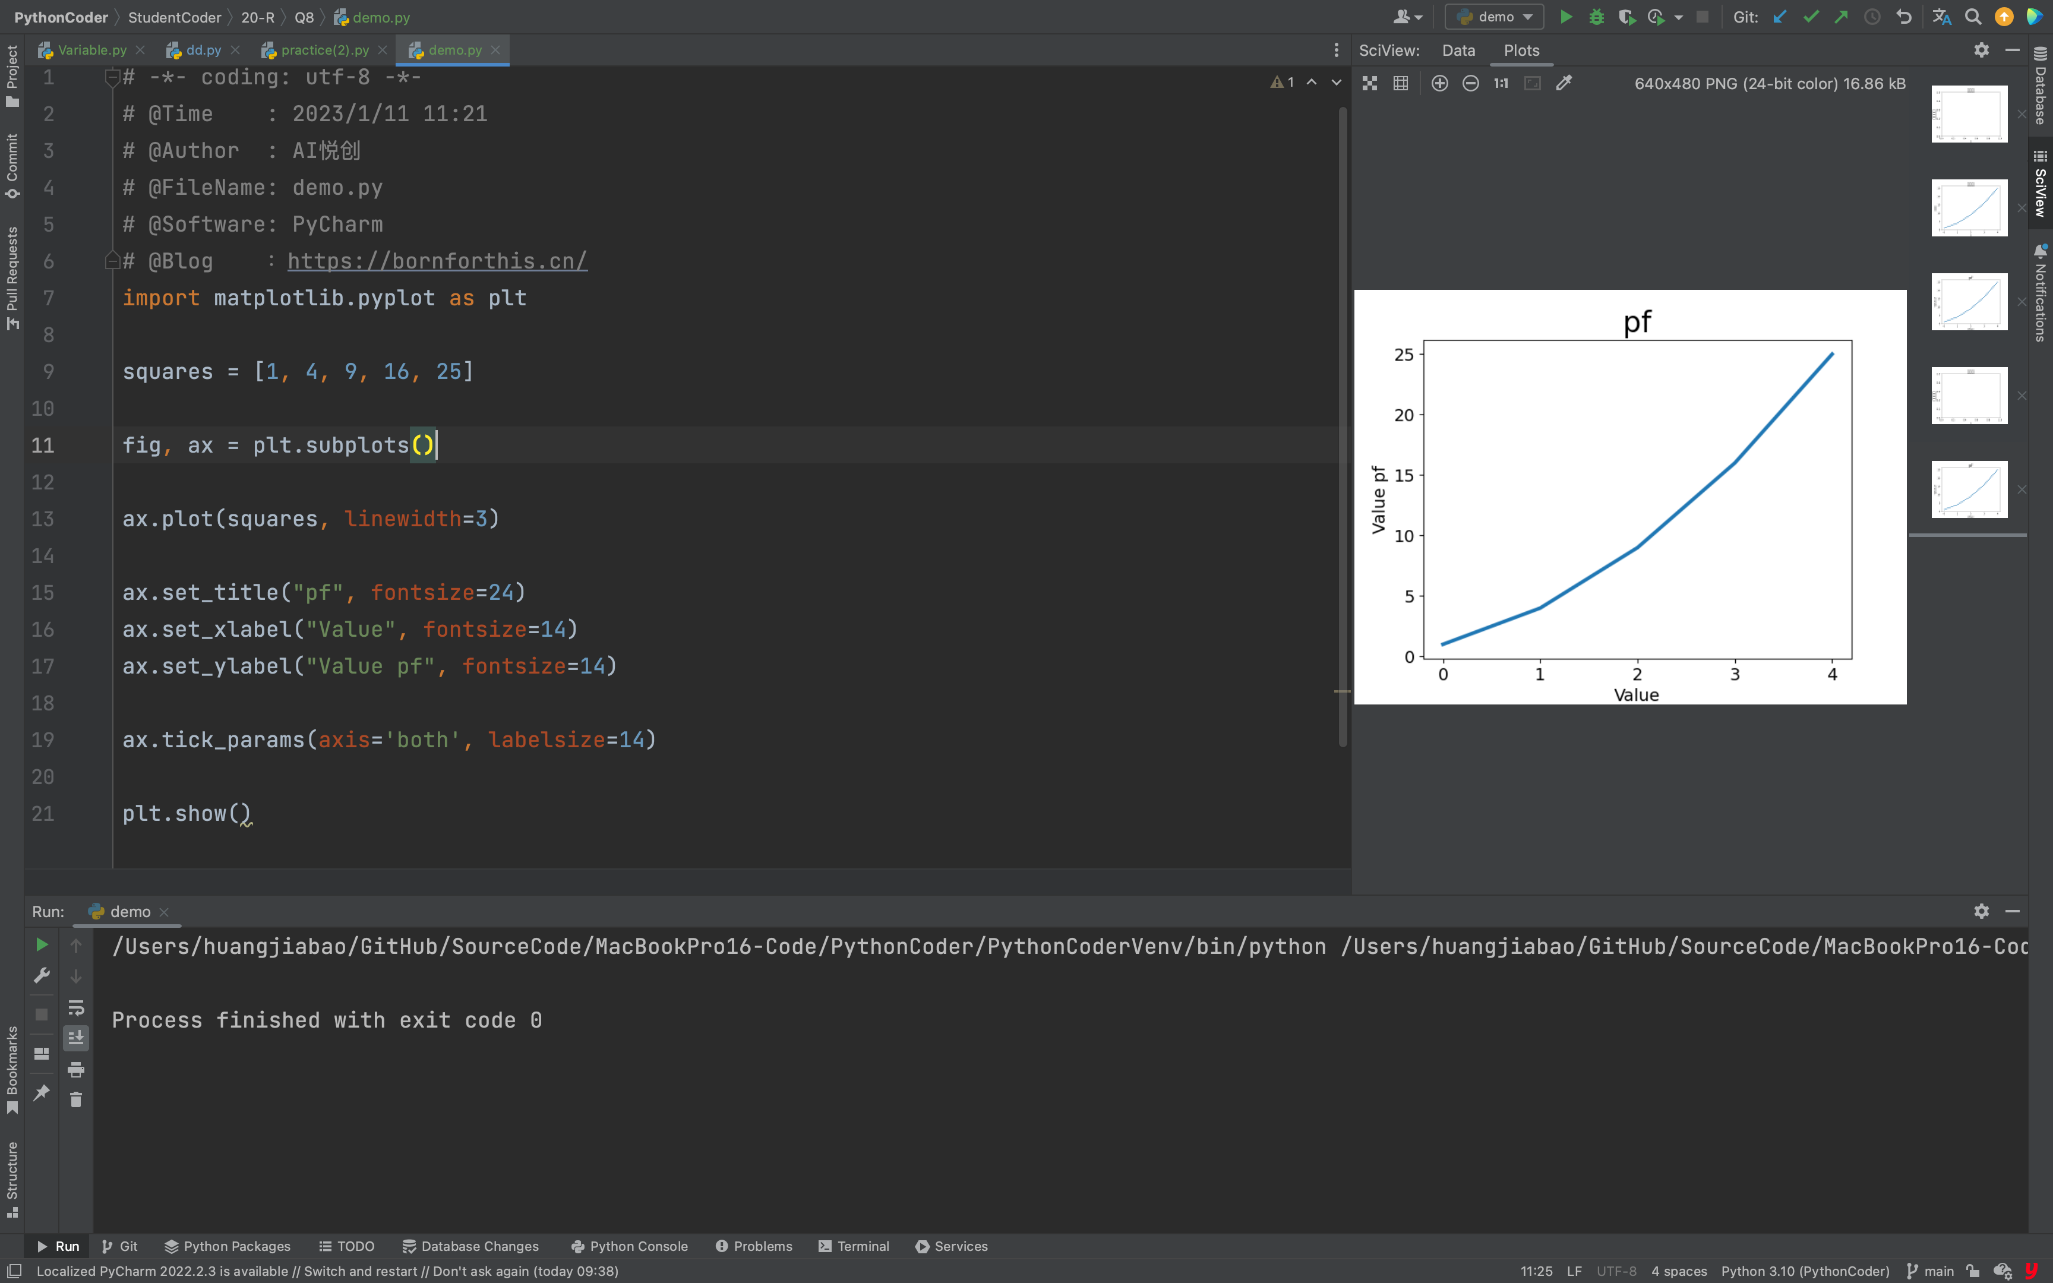Collapse the header comment fold at line 1

point(111,77)
